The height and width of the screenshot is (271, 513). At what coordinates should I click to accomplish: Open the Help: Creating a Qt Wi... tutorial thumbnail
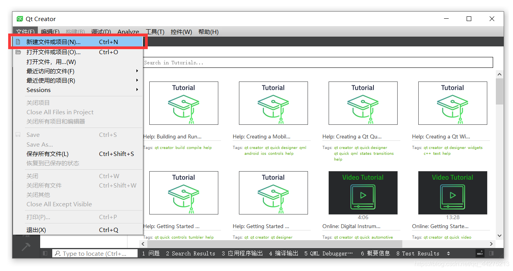[453, 103]
